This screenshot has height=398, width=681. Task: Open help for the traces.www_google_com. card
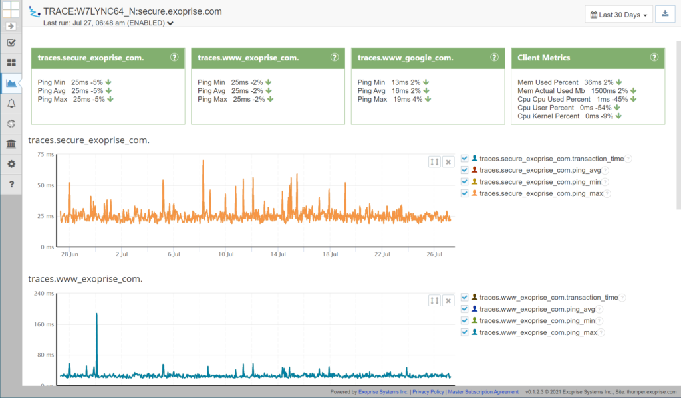point(494,58)
